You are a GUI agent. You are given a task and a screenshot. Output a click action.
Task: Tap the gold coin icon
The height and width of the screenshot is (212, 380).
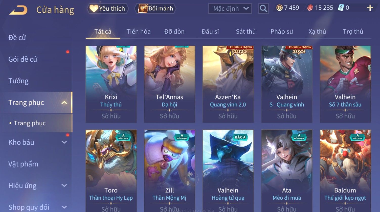pos(279,8)
